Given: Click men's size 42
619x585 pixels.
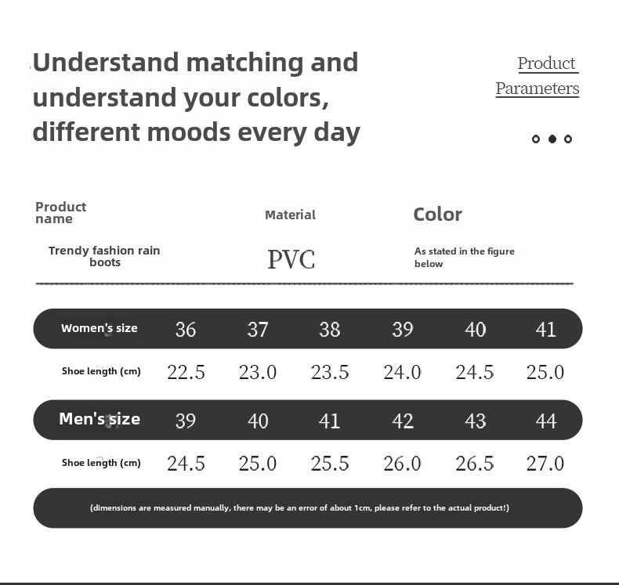Looking at the screenshot, I should pos(403,421).
